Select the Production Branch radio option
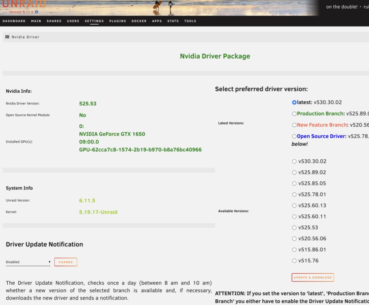Image resolution: width=369 pixels, height=305 pixels. [294, 114]
